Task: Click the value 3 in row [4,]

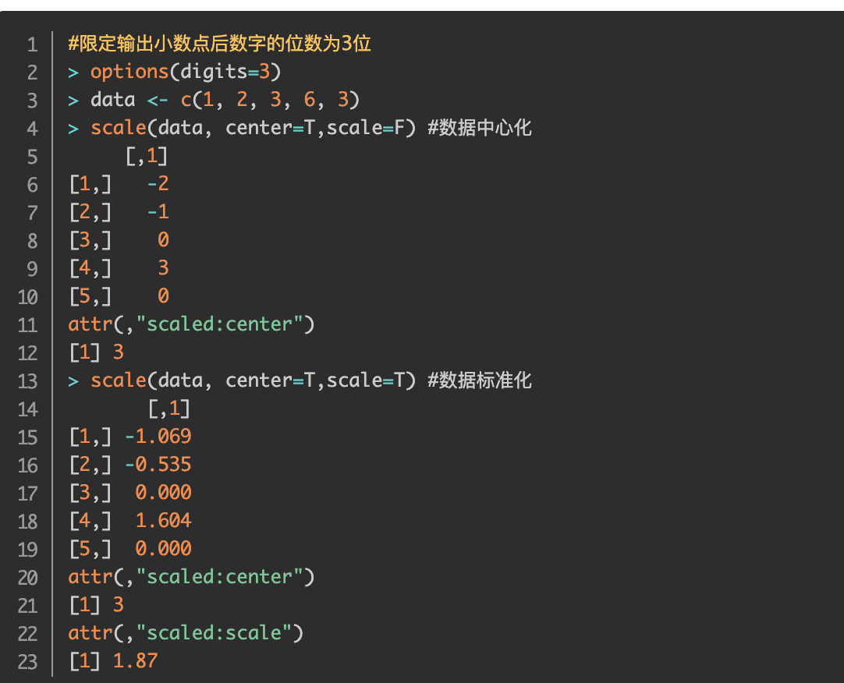Action: 164,268
